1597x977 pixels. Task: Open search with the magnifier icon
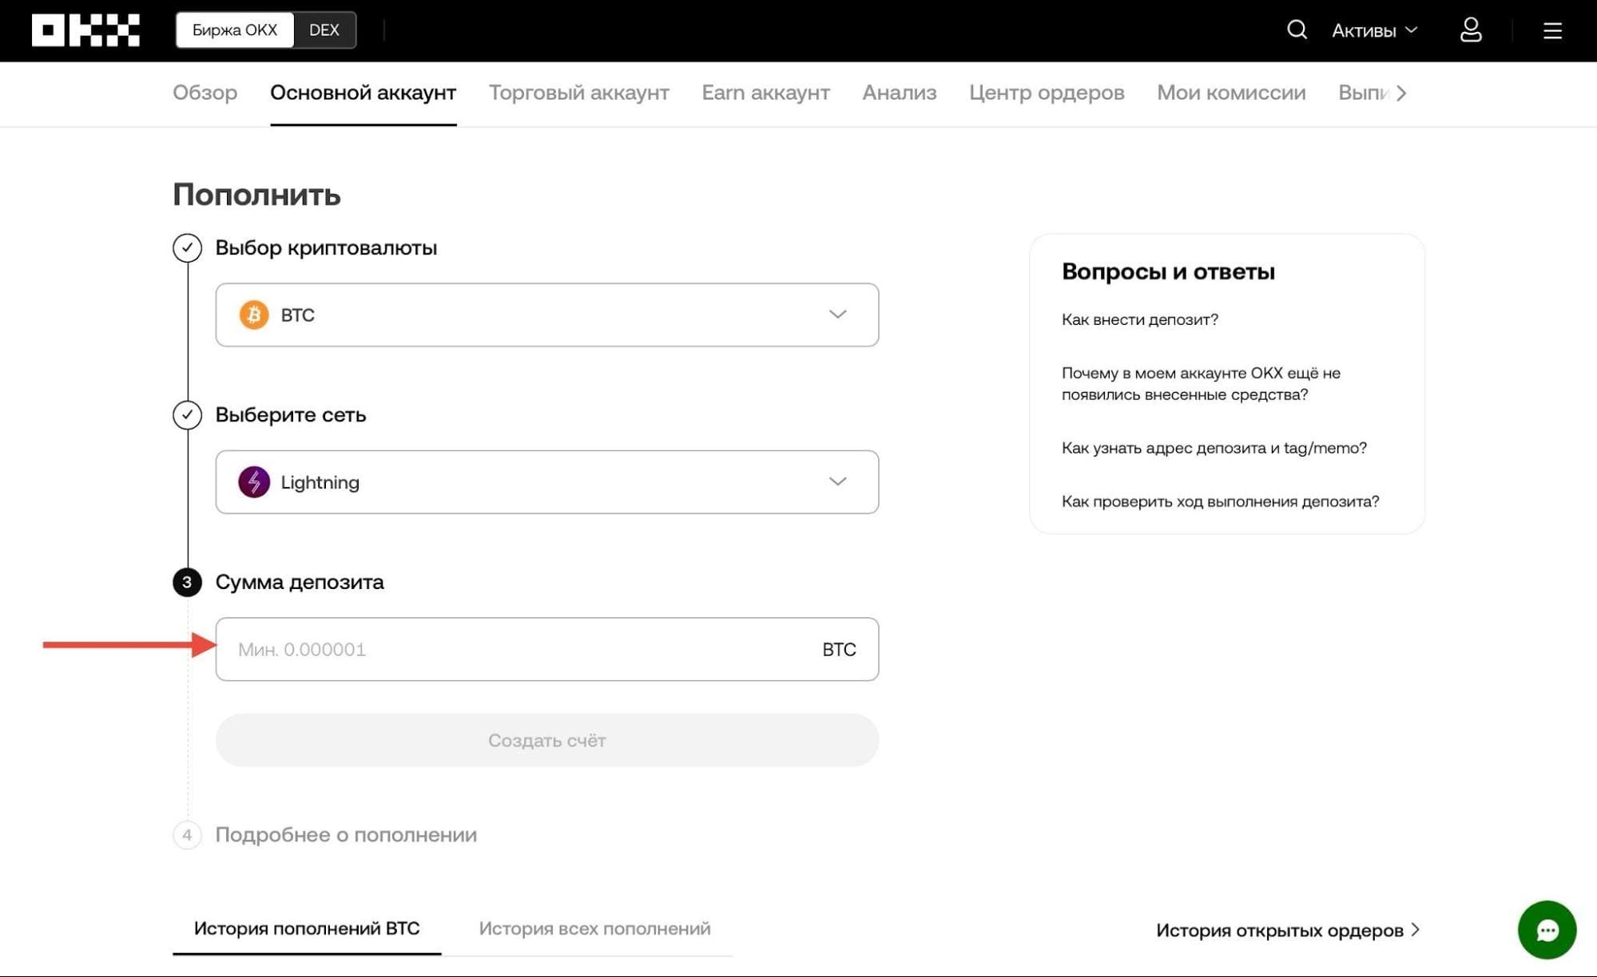pyautogui.click(x=1297, y=30)
